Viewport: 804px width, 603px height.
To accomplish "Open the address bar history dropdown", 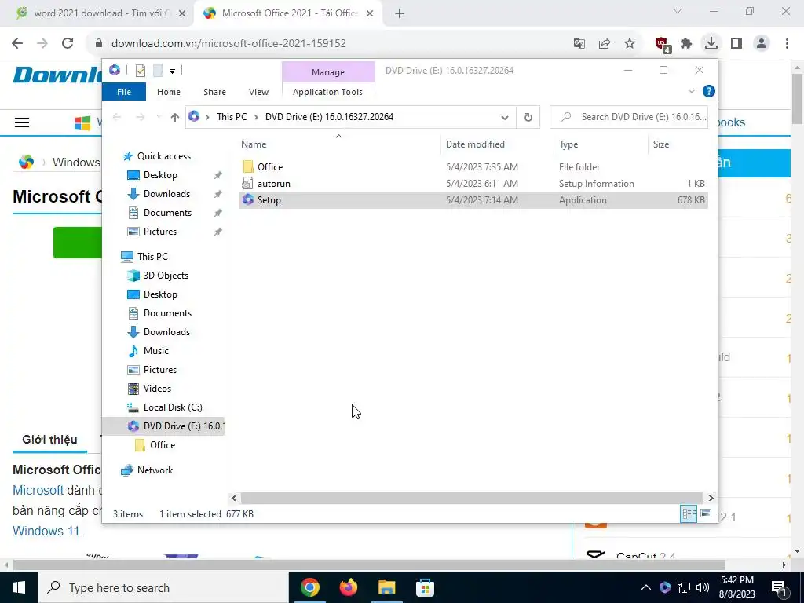I will pos(505,118).
